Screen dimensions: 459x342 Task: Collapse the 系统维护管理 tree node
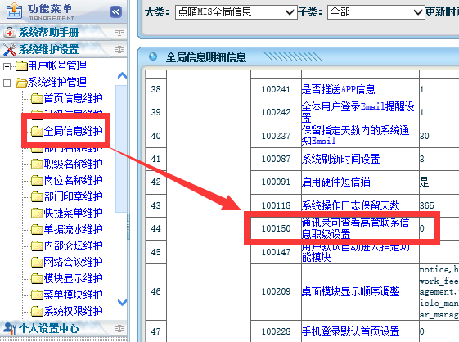7,83
